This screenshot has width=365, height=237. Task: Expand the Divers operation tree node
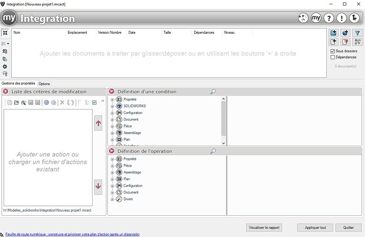tap(112, 199)
